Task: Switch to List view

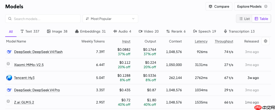Action: [244, 19]
